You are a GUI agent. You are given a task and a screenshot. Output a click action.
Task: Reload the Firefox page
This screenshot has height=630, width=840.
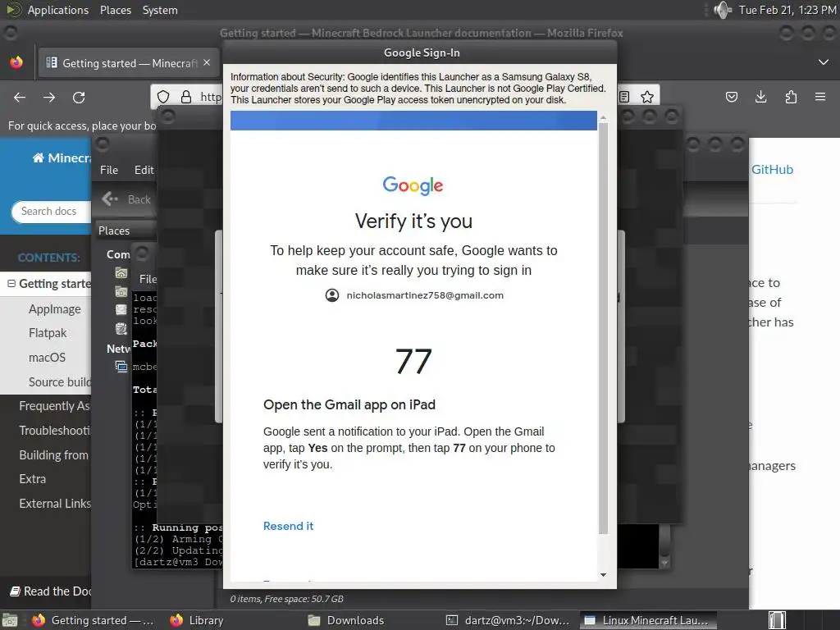click(79, 97)
